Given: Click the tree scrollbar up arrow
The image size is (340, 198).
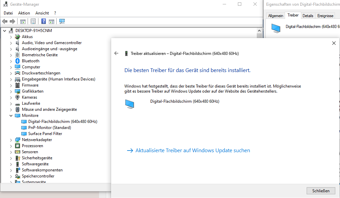Looking at the screenshot, I should (x=259, y=31).
